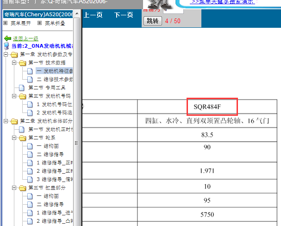Open 一 结构图 under 缸盖部分

pos(48,196)
